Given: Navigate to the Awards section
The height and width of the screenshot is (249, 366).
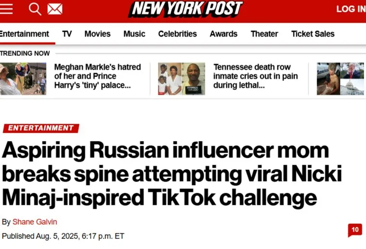Looking at the screenshot, I should 223,34.
